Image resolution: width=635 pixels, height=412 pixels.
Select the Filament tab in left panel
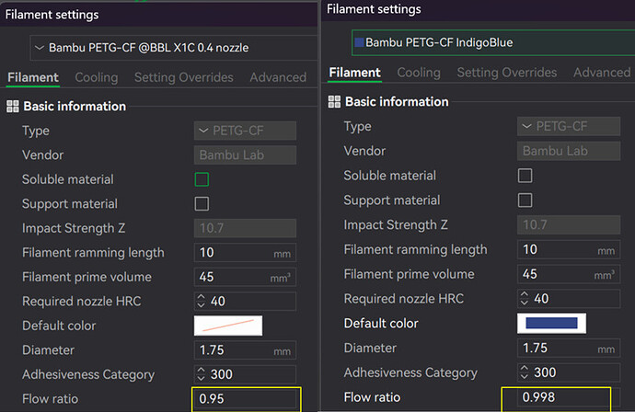[x=33, y=77]
